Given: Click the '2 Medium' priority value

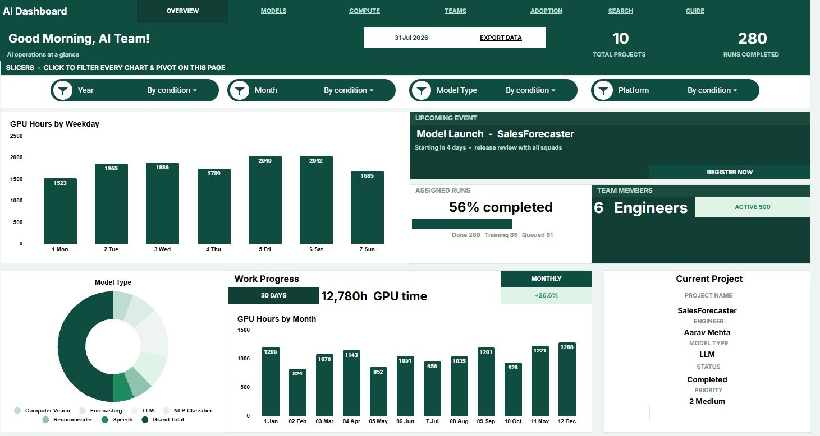Looking at the screenshot, I should pos(707,401).
